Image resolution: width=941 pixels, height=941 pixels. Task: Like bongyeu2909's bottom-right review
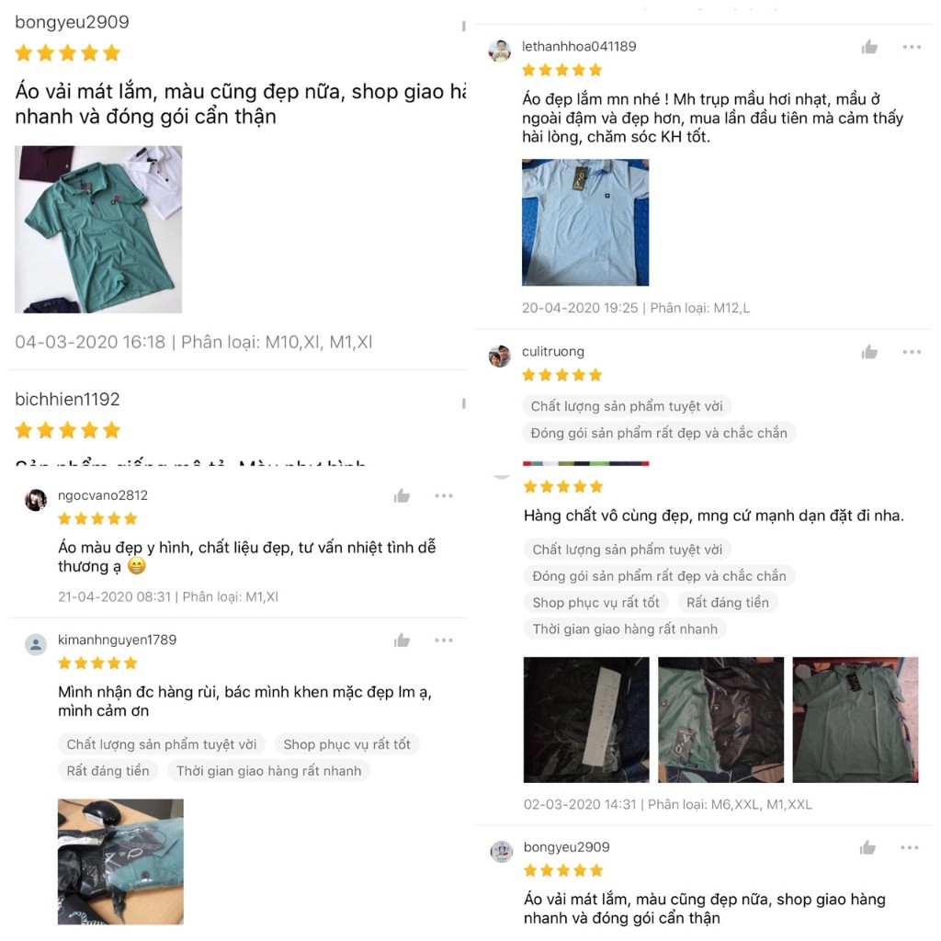(x=867, y=847)
